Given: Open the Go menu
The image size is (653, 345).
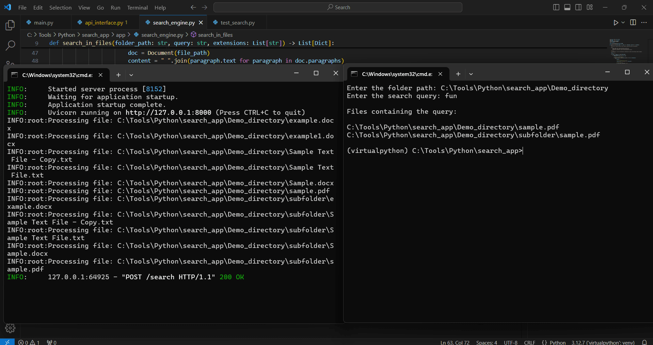Looking at the screenshot, I should click(100, 7).
